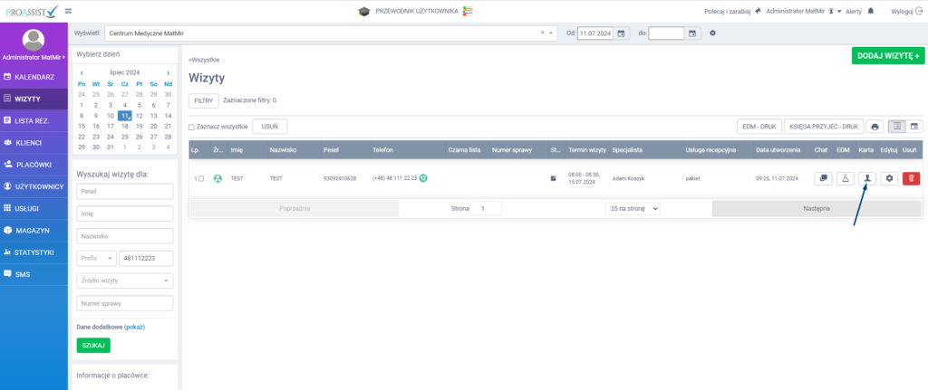
Task: Expand the Centrum Medyczne MatMir facility selector
Action: [x=554, y=33]
